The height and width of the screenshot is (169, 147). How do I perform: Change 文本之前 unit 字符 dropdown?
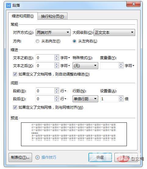(x=65, y=58)
